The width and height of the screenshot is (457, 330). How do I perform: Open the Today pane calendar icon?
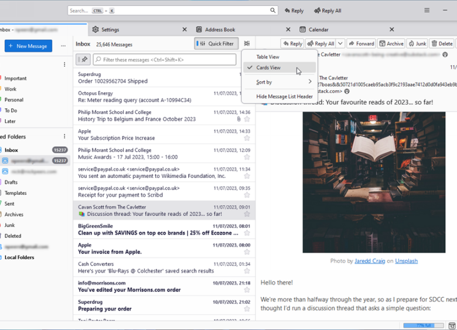[x=451, y=325]
